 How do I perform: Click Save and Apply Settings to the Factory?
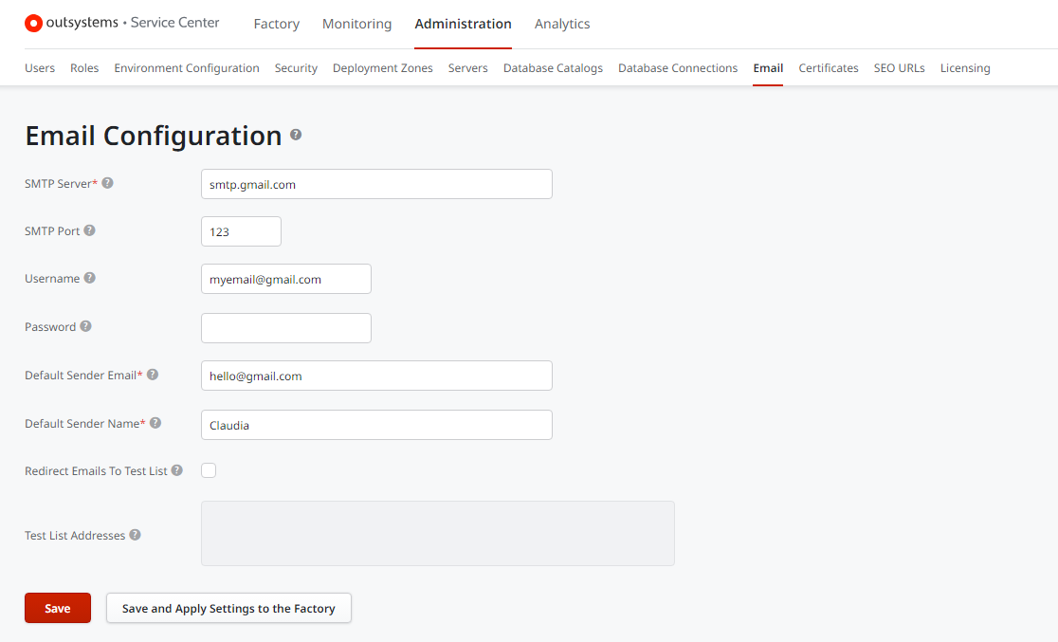click(228, 608)
